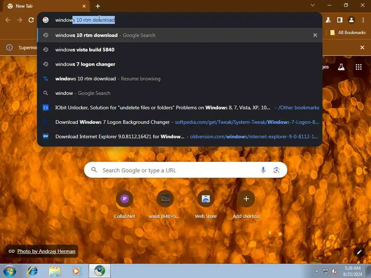Screen dimensions: 371x278
Task: Select suggestion windows 7 logon changer
Action: click(180, 64)
